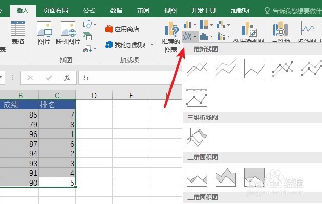The height and width of the screenshot is (204, 322).
Task: Choose basic 2D line chart thumbnail
Action: coord(197,69)
